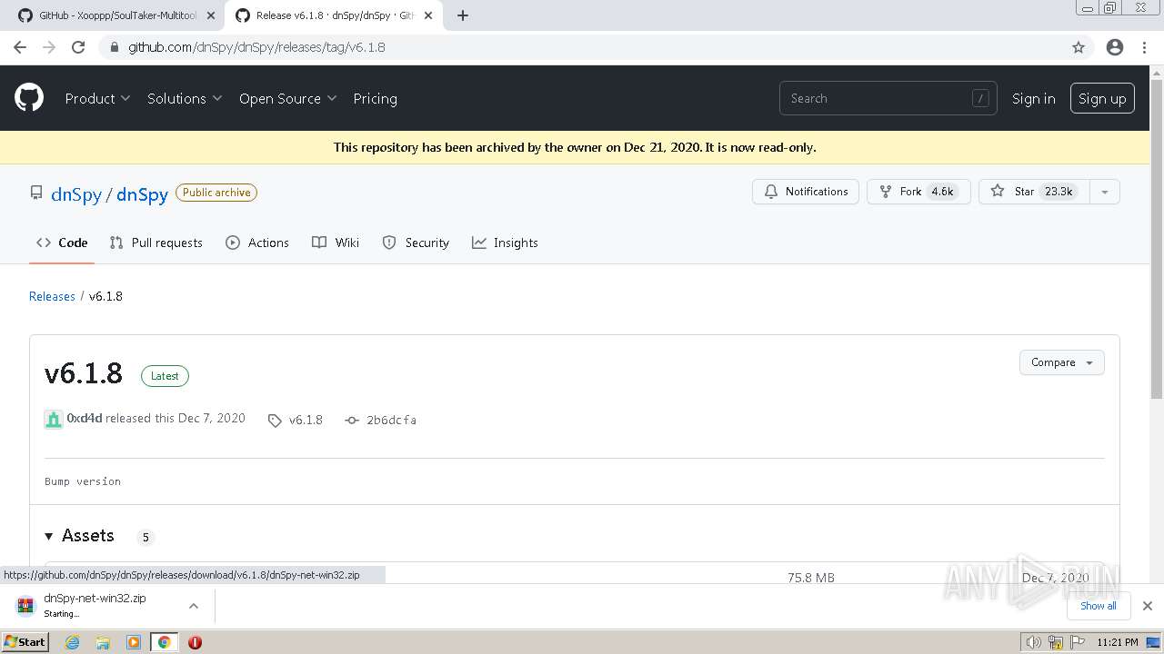Open the Wiki tab

coord(336,243)
